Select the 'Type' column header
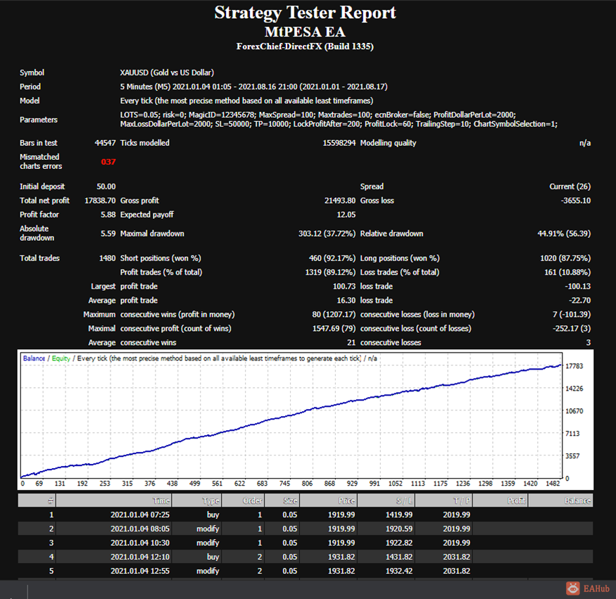Image resolution: width=616 pixels, height=599 pixels. pos(197,500)
